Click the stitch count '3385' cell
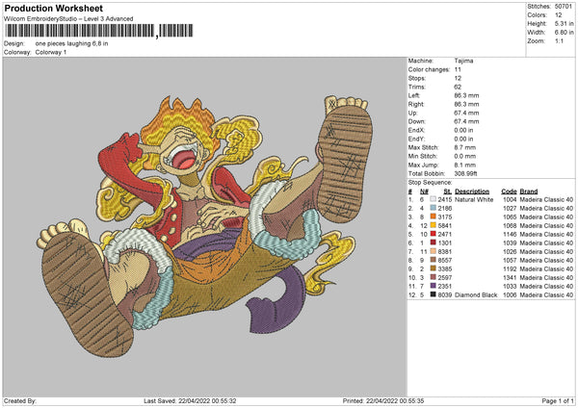Viewport: 578px width, 408px height. pos(445,268)
